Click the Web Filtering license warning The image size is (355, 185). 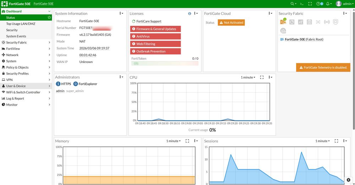[155, 44]
